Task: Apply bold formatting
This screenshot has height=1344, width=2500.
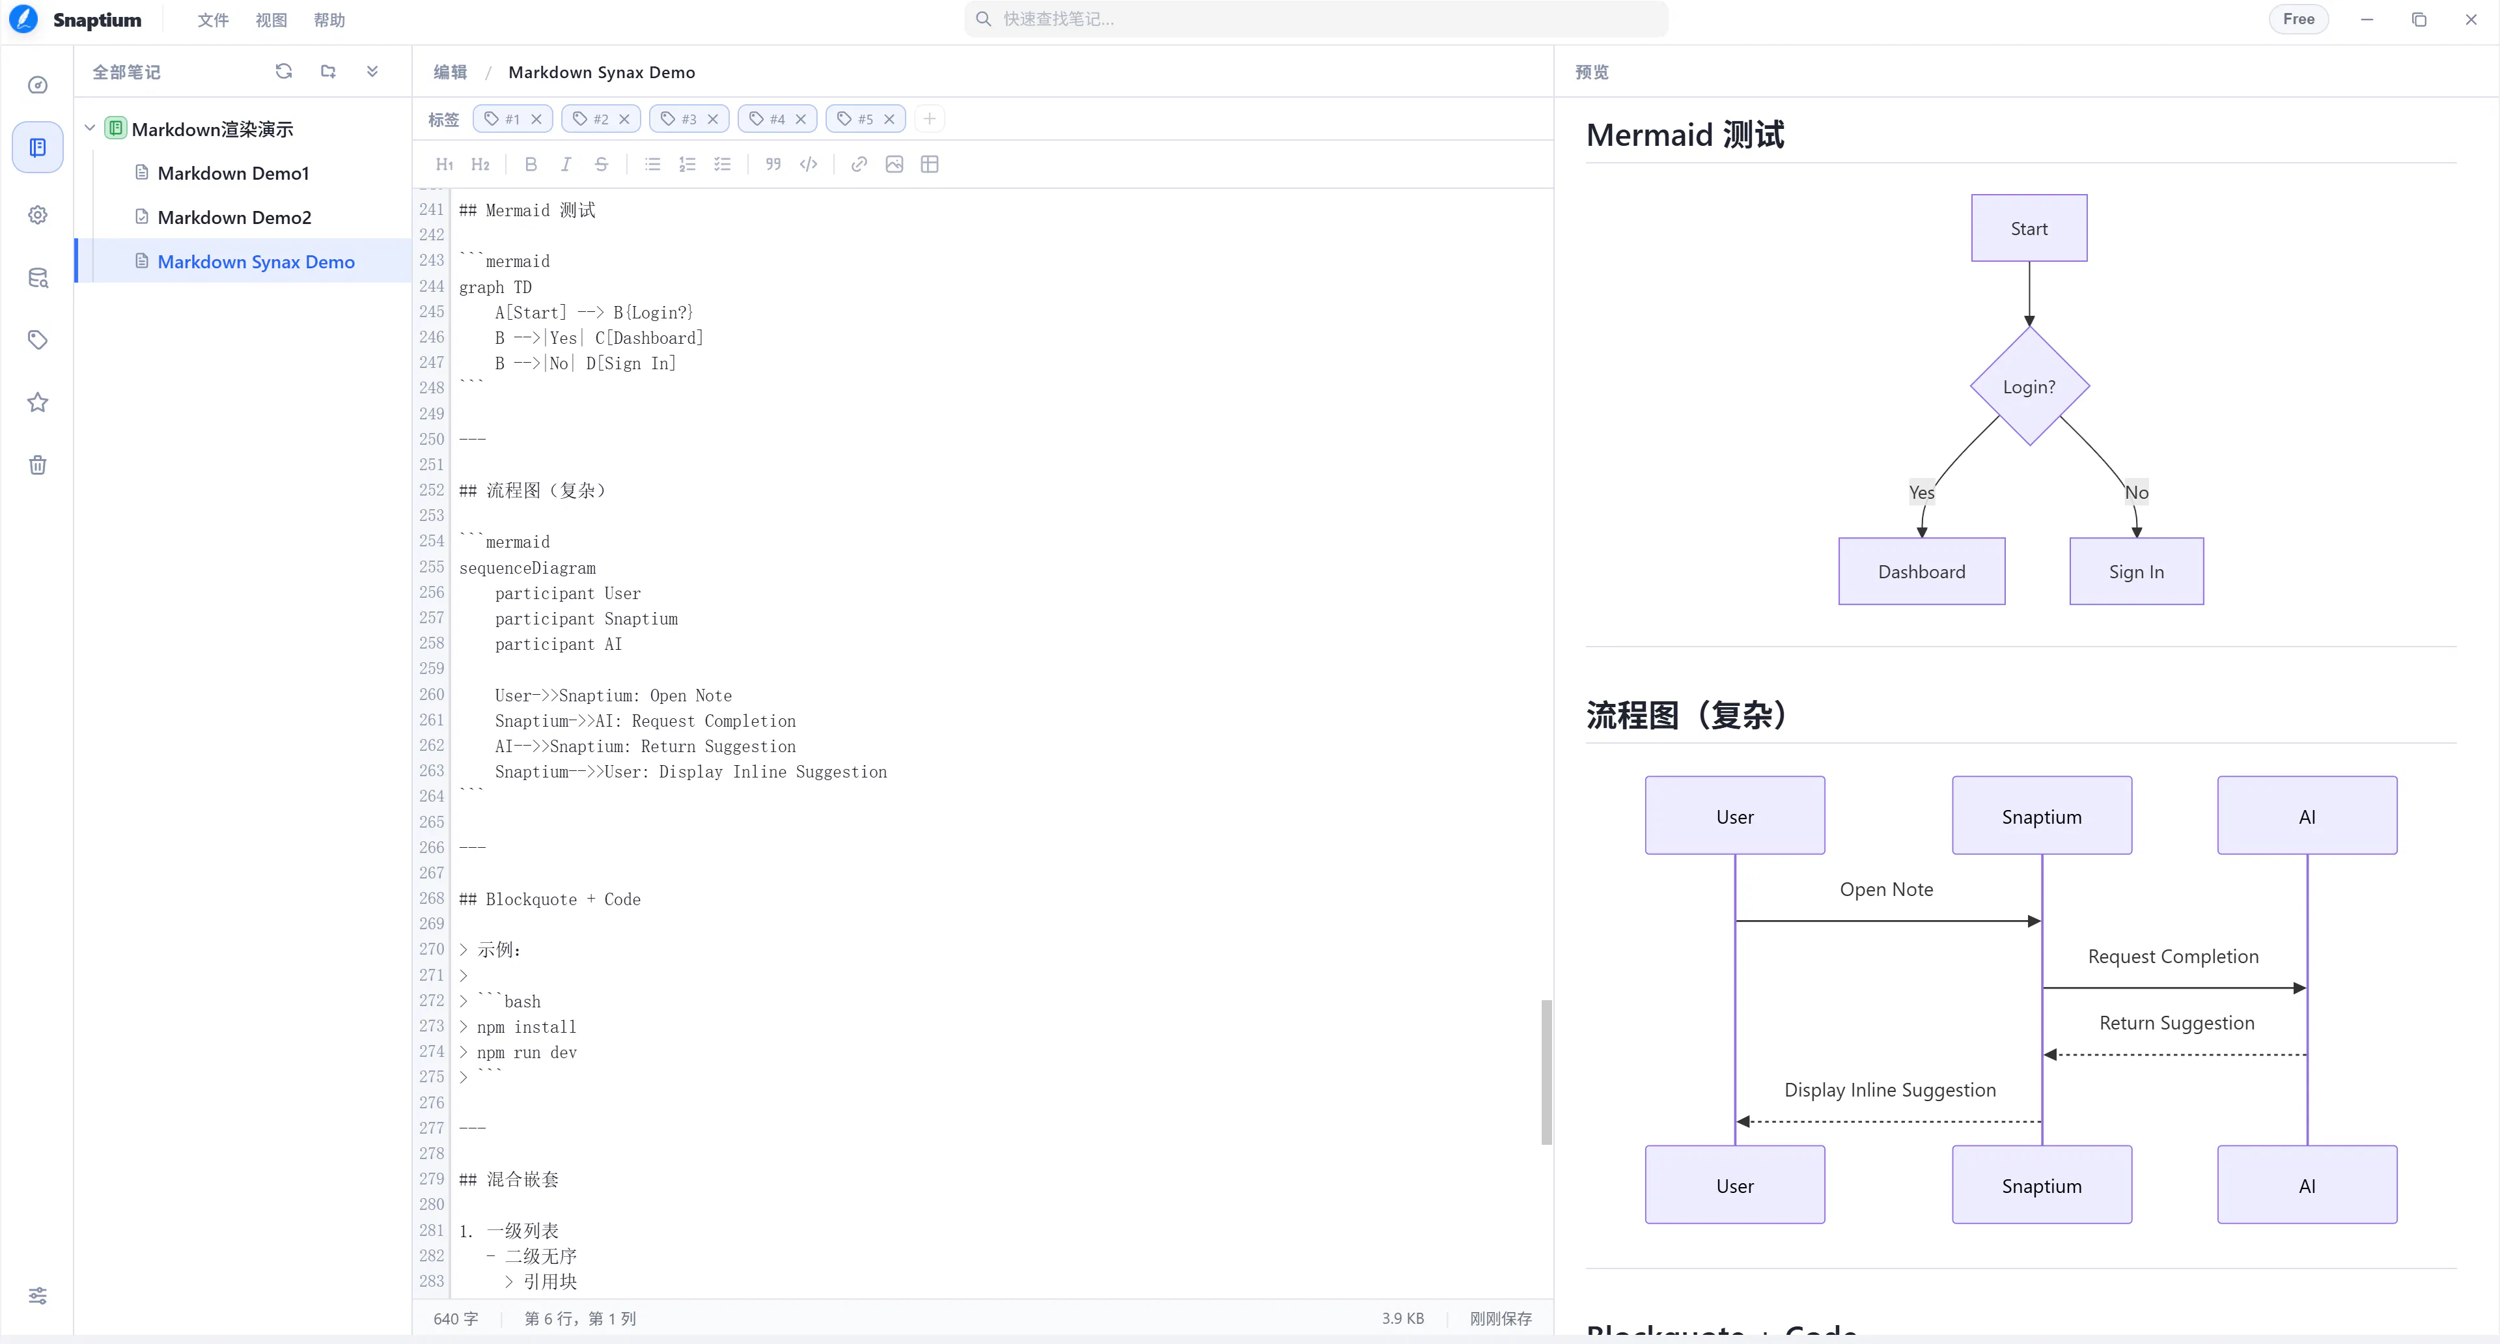Action: point(531,164)
